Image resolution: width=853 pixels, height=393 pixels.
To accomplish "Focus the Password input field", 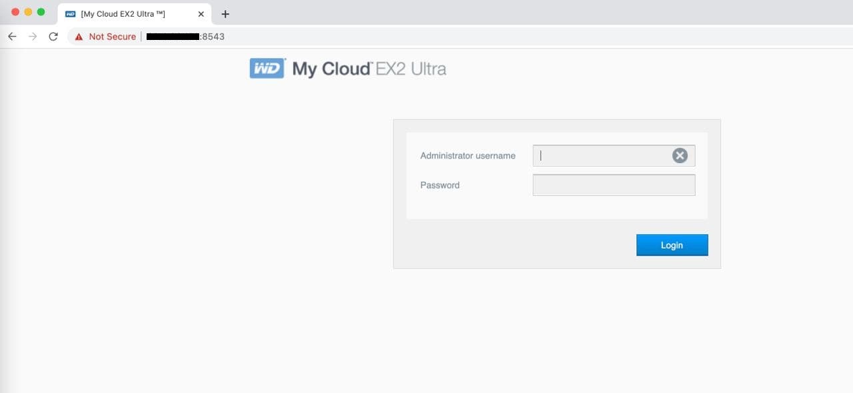I will pyautogui.click(x=614, y=185).
